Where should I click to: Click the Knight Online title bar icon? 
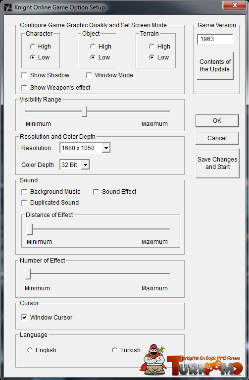pyautogui.click(x=8, y=7)
